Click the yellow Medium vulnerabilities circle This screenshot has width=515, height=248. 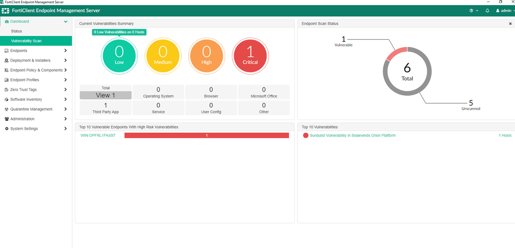[x=163, y=56]
